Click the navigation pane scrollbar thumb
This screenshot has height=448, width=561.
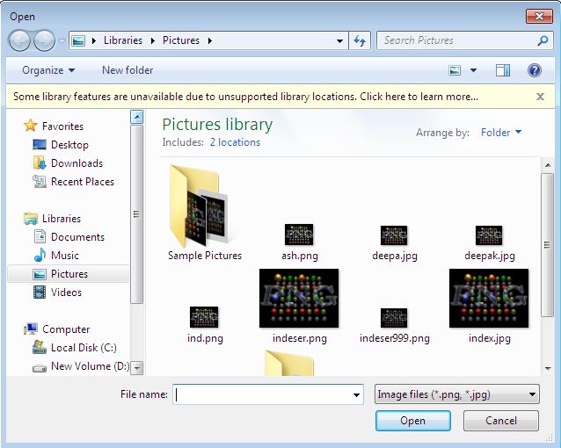point(136,214)
